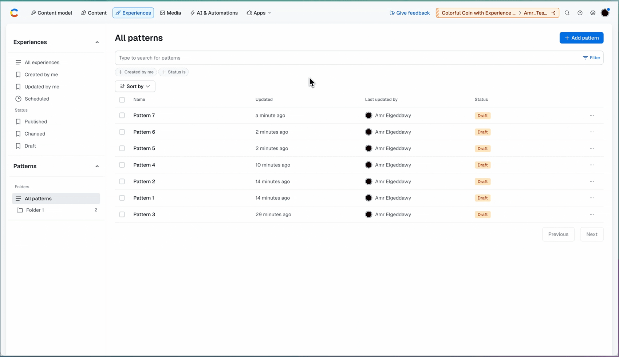Tick the select-all checkbox in table header

click(x=122, y=100)
